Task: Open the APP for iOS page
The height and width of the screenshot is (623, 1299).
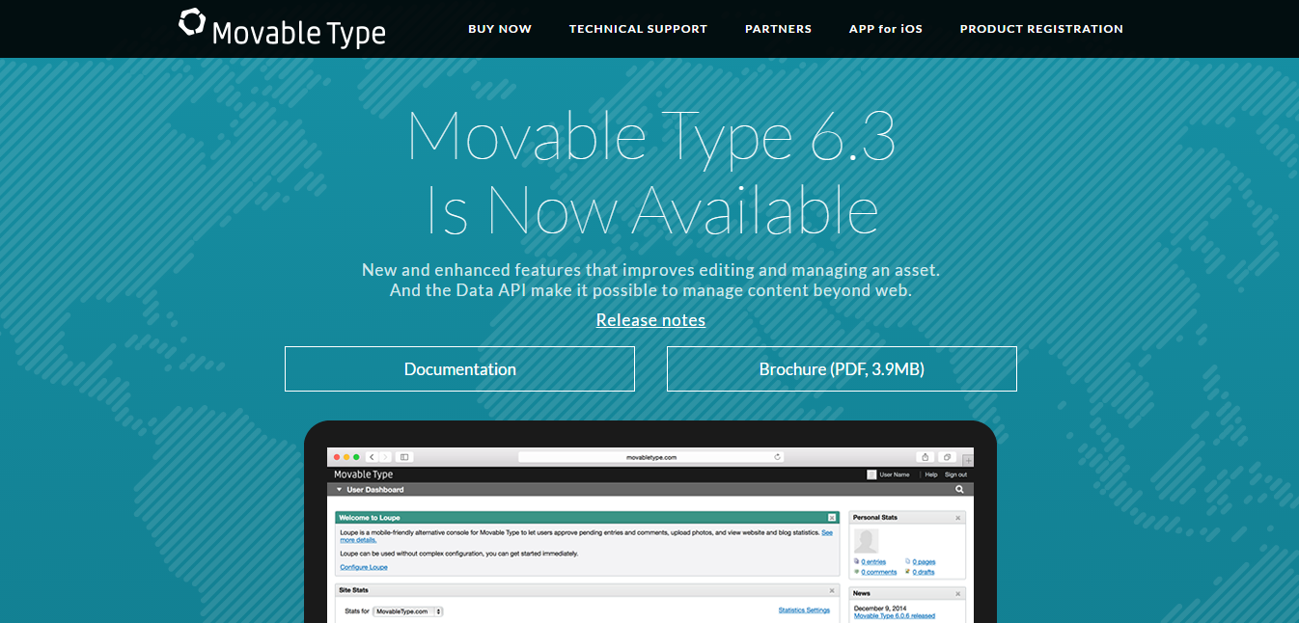Action: 886,29
